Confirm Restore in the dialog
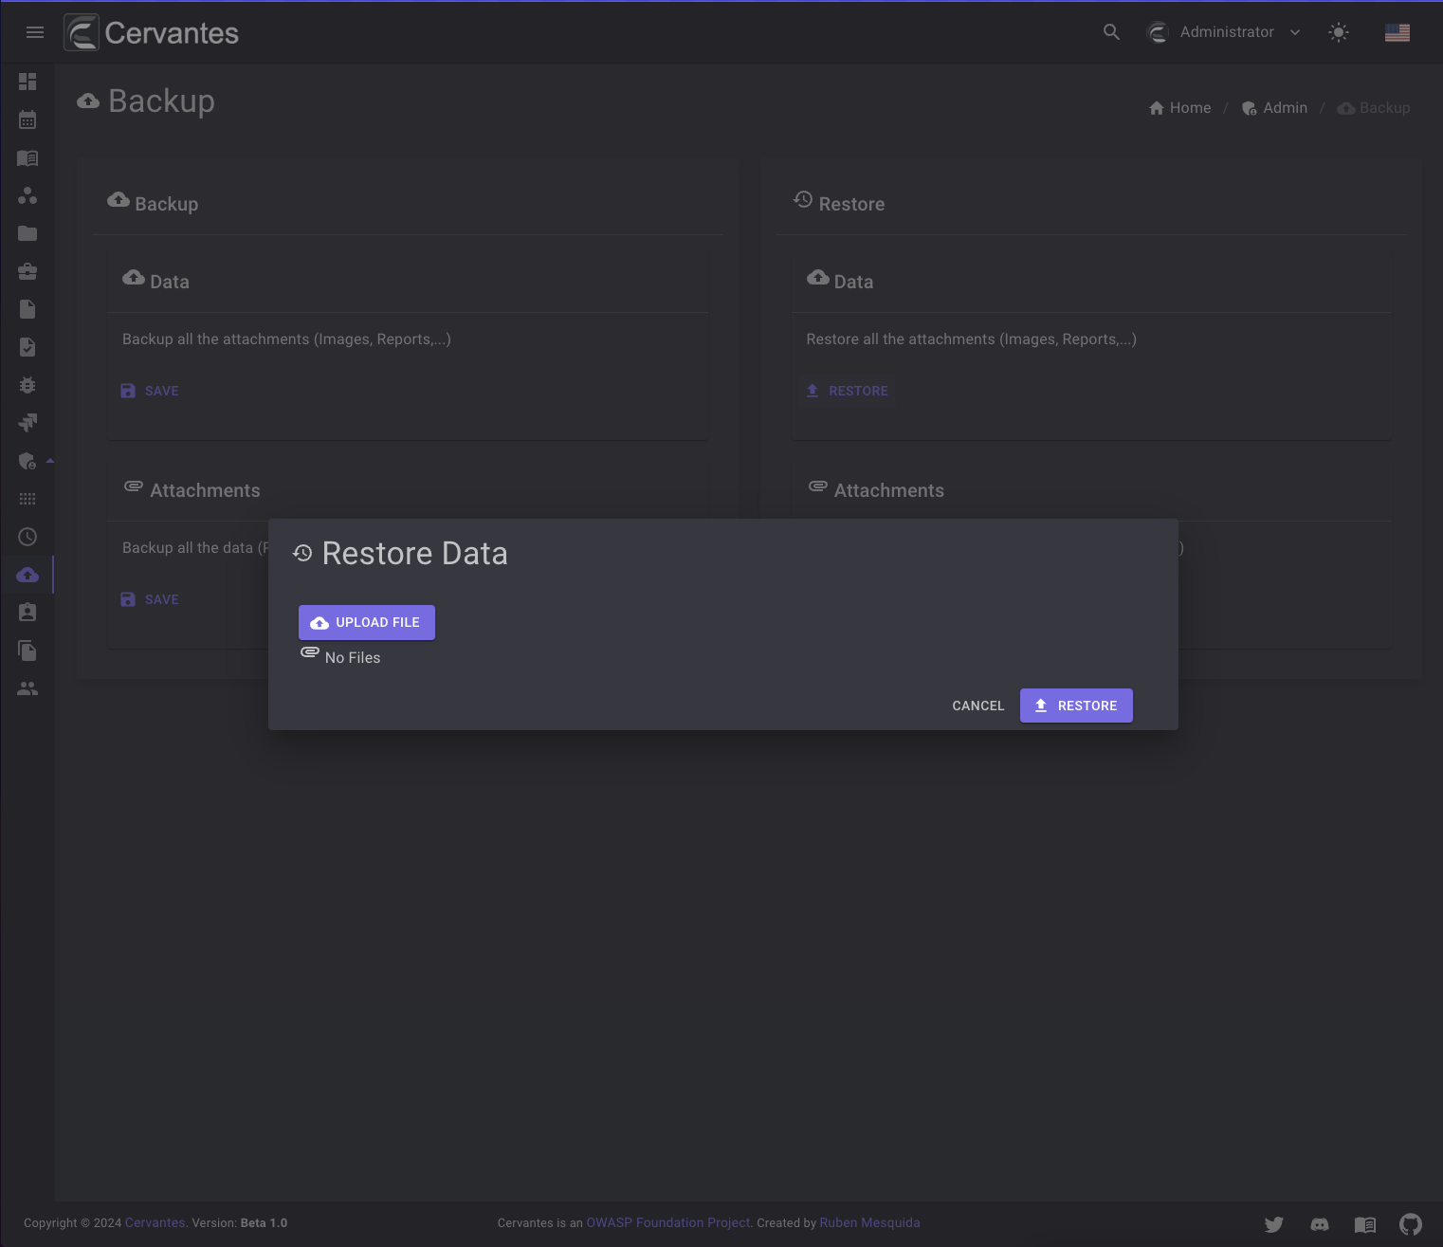 coord(1076,706)
